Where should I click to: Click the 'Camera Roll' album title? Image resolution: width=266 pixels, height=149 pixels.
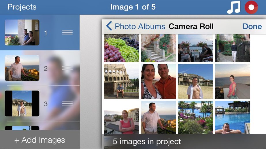(191, 26)
